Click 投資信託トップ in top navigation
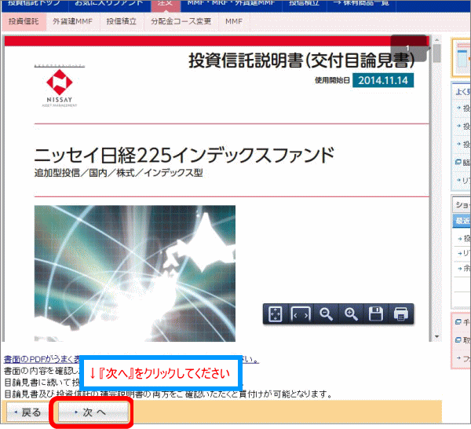This screenshot has height=429, width=471. point(35,4)
